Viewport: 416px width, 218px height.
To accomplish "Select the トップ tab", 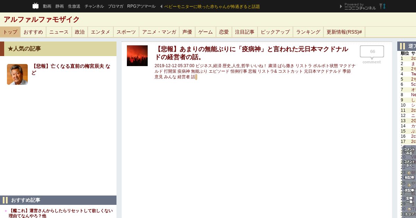I will pos(10,32).
